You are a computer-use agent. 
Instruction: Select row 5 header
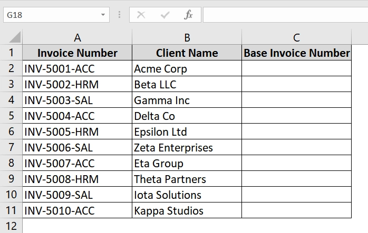tap(11, 116)
